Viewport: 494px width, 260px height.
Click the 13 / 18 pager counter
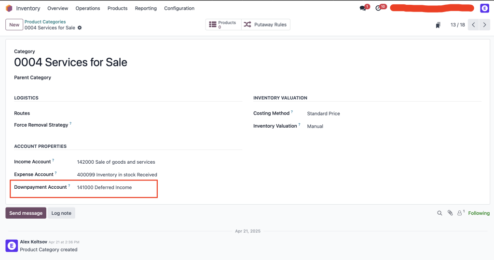click(x=458, y=25)
